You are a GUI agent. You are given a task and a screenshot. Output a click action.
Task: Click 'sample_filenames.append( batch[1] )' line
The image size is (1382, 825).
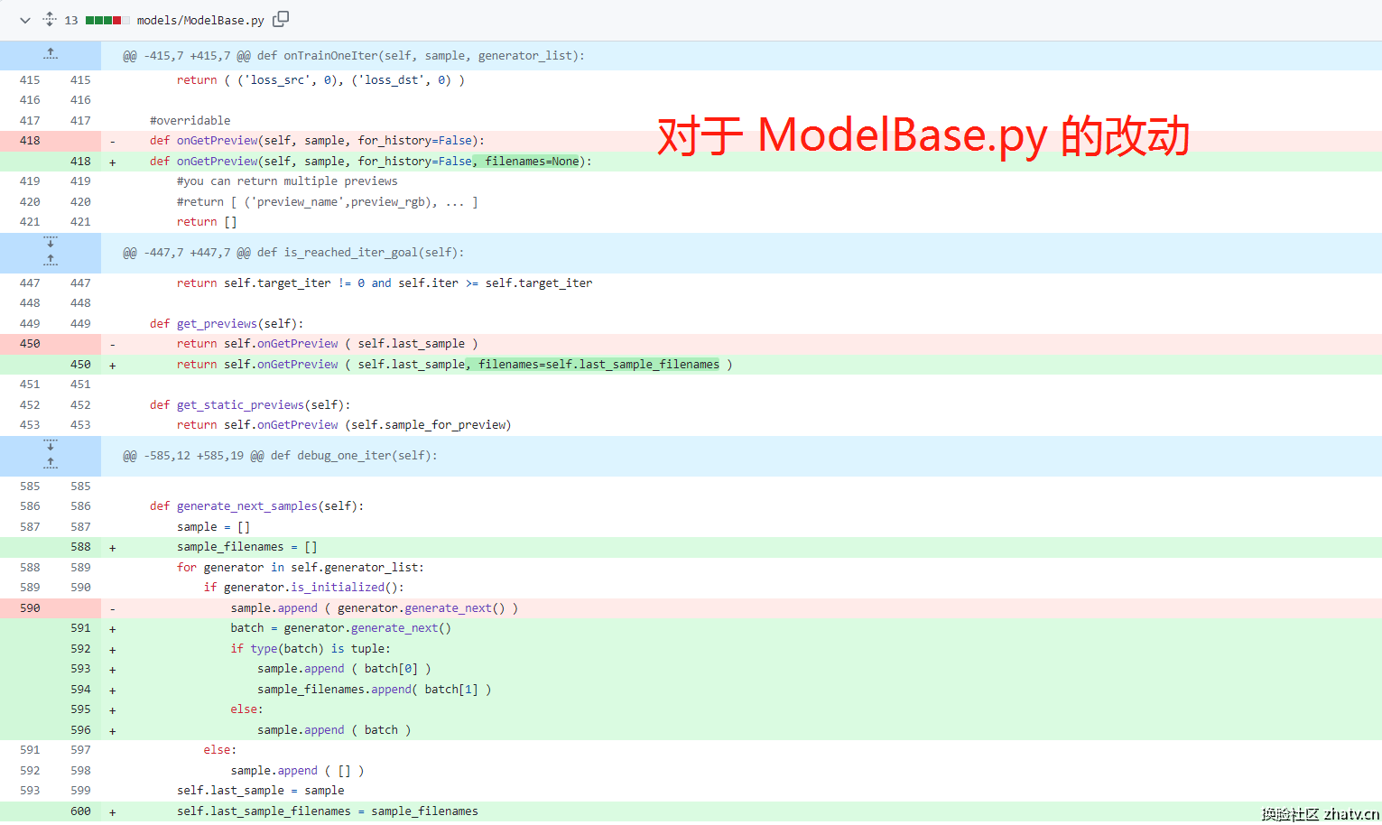[x=374, y=690]
